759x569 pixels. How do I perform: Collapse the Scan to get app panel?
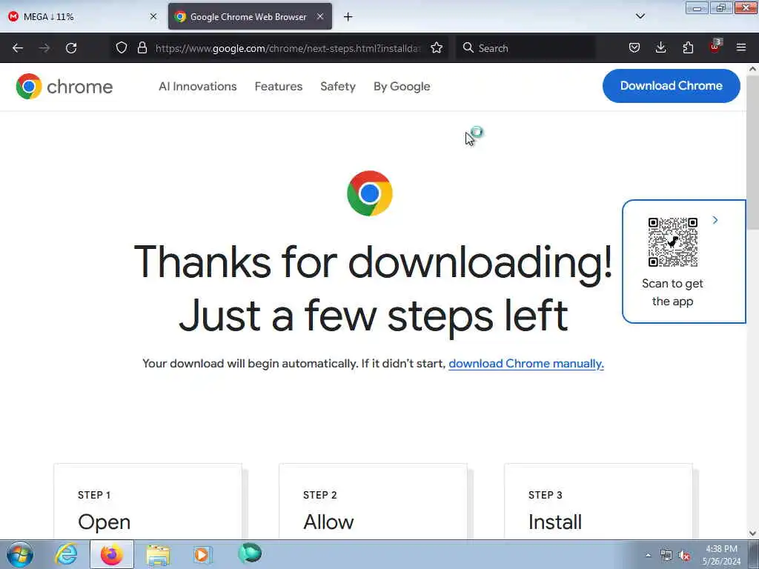point(715,220)
